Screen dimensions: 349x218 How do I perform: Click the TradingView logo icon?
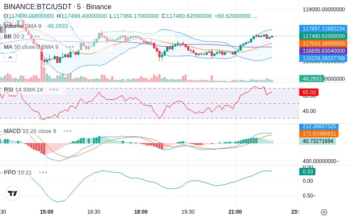pyautogui.click(x=13, y=193)
